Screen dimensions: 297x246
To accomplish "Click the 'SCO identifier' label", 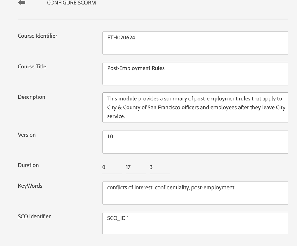I will (x=34, y=216).
